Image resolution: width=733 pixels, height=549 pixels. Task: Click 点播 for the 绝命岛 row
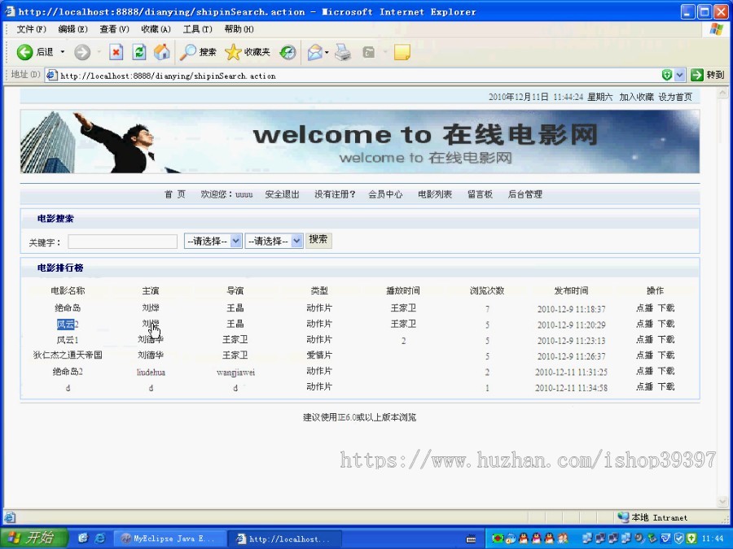click(x=645, y=307)
